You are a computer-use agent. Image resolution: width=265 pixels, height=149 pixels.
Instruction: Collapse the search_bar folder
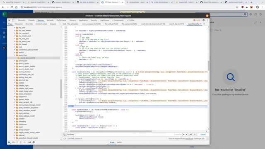[15, 55]
